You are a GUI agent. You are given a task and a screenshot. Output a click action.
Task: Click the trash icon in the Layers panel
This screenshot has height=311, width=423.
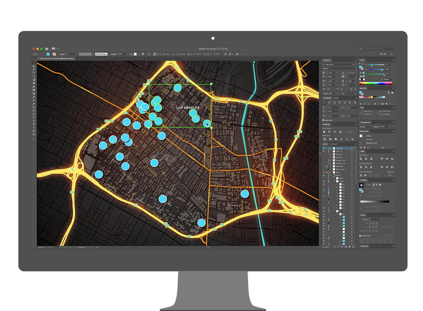(x=353, y=247)
